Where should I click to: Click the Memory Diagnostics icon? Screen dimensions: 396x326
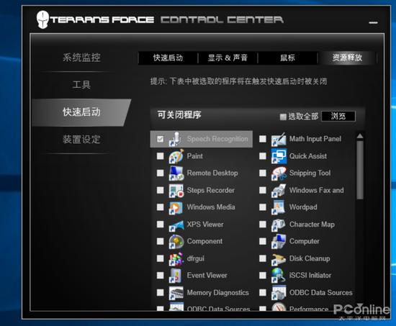(176, 293)
